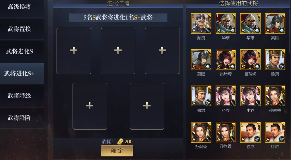Viewport: 291px width, 160px height.
Task: Pick the first 小乔 general portrait
Action: coord(226,96)
